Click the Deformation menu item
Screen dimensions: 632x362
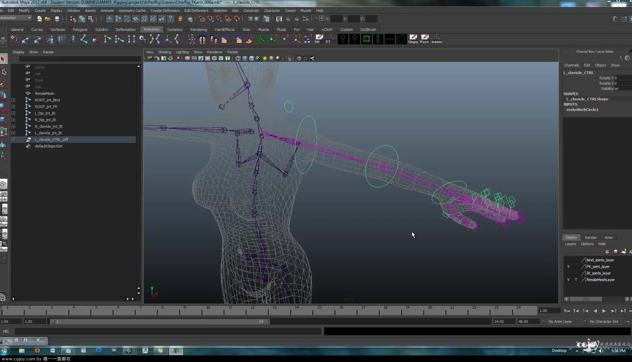click(125, 30)
